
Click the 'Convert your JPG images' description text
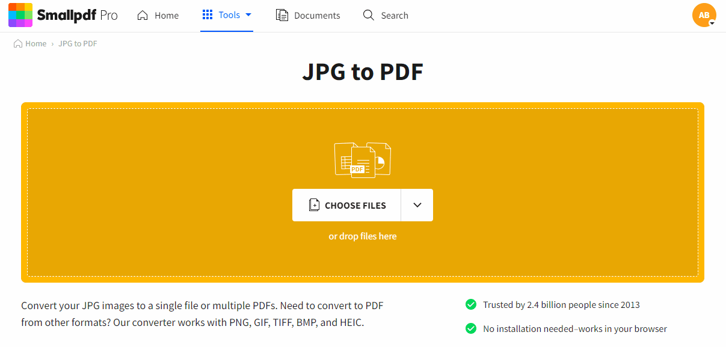pyautogui.click(x=202, y=314)
